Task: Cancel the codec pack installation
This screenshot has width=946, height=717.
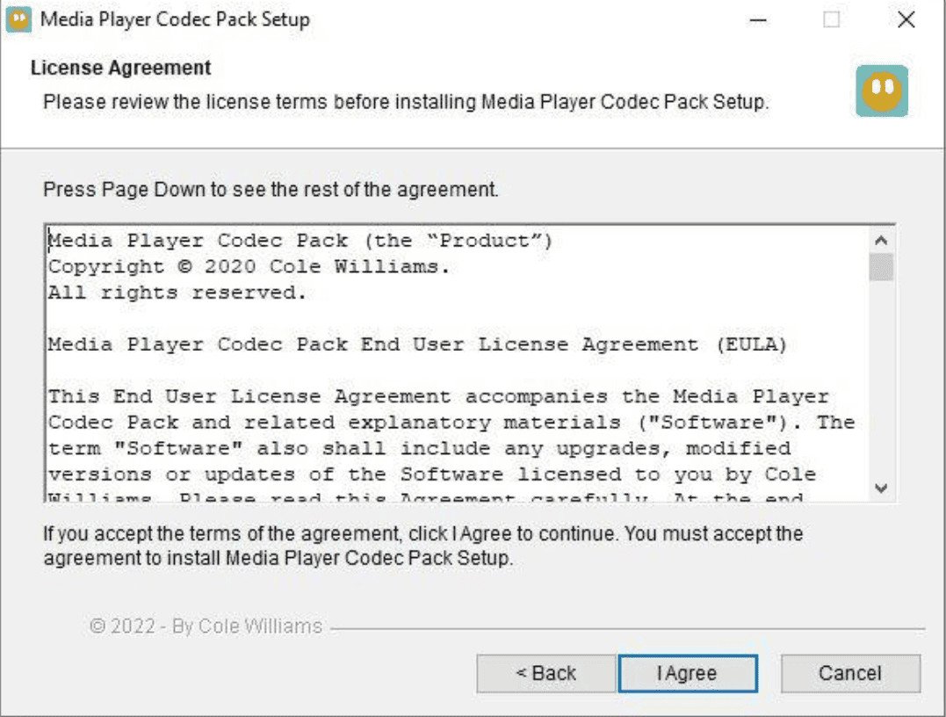Action: 849,673
